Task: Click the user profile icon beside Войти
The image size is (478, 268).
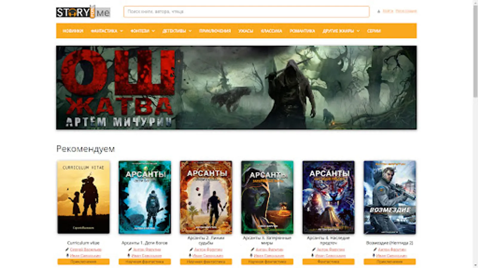Action: (x=379, y=11)
